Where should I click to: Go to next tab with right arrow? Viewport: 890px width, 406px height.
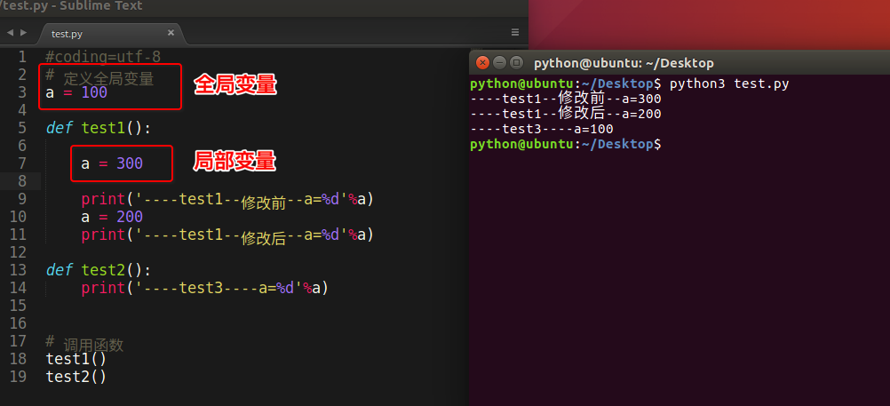pyautogui.click(x=23, y=33)
